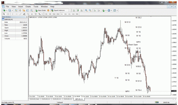Open the Help menu
This screenshot has width=178, height=105.
click(x=52, y=7)
